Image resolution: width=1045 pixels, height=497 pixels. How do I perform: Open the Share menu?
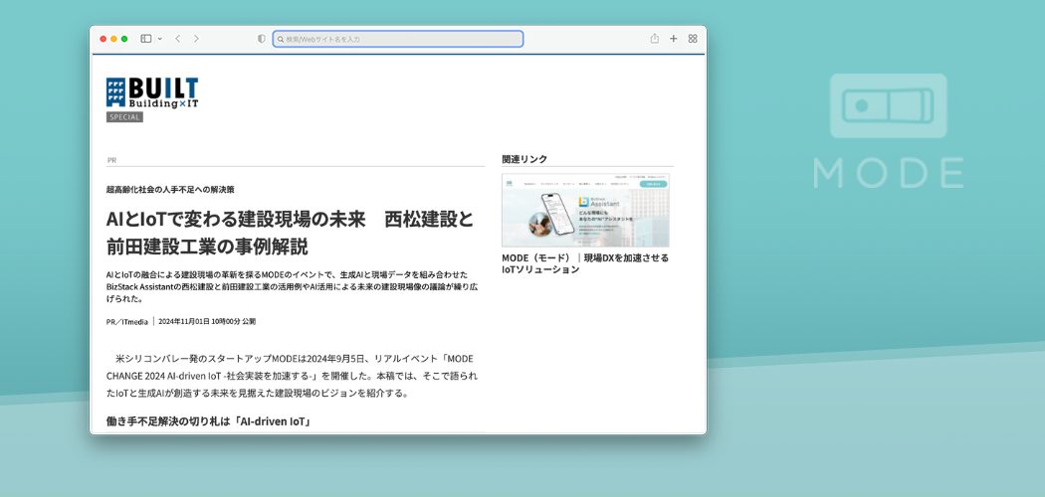click(655, 39)
